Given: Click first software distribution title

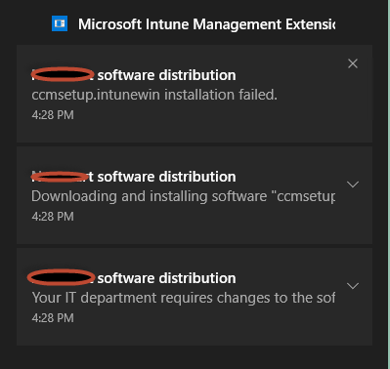Looking at the screenshot, I should pyautogui.click(x=166, y=75).
